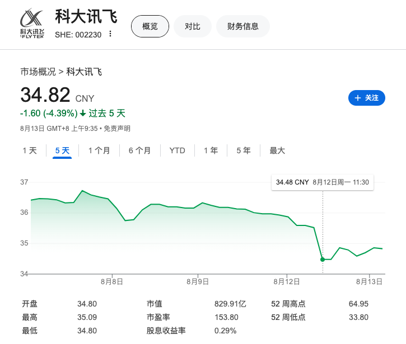Click the down arrow next to change
The height and width of the screenshot is (344, 406).
[83, 114]
